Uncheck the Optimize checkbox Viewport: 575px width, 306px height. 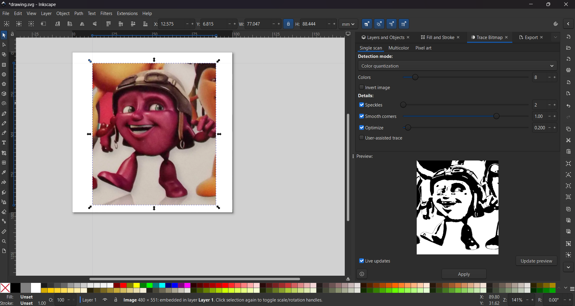[x=362, y=127]
